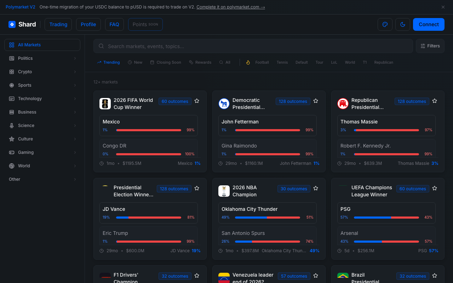Open the Profile tab
The width and height of the screenshot is (453, 283).
(88, 24)
